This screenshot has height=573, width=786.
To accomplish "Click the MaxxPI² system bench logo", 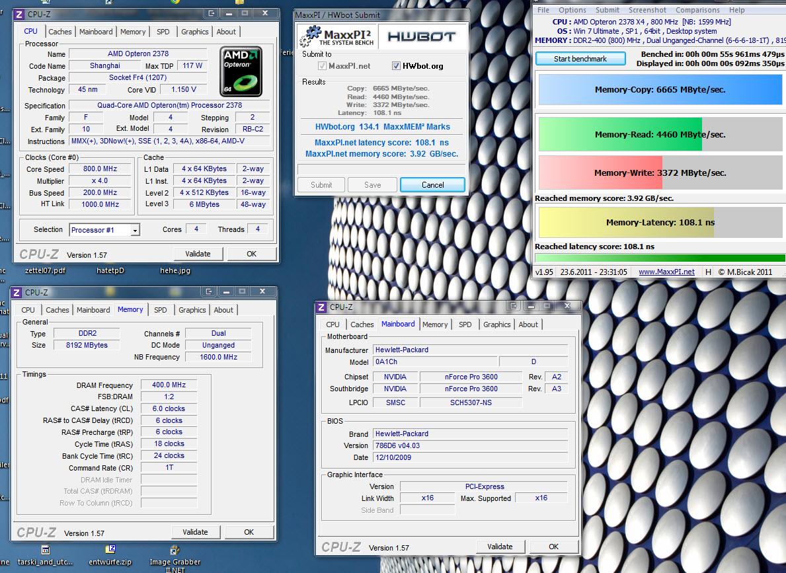I will 336,36.
